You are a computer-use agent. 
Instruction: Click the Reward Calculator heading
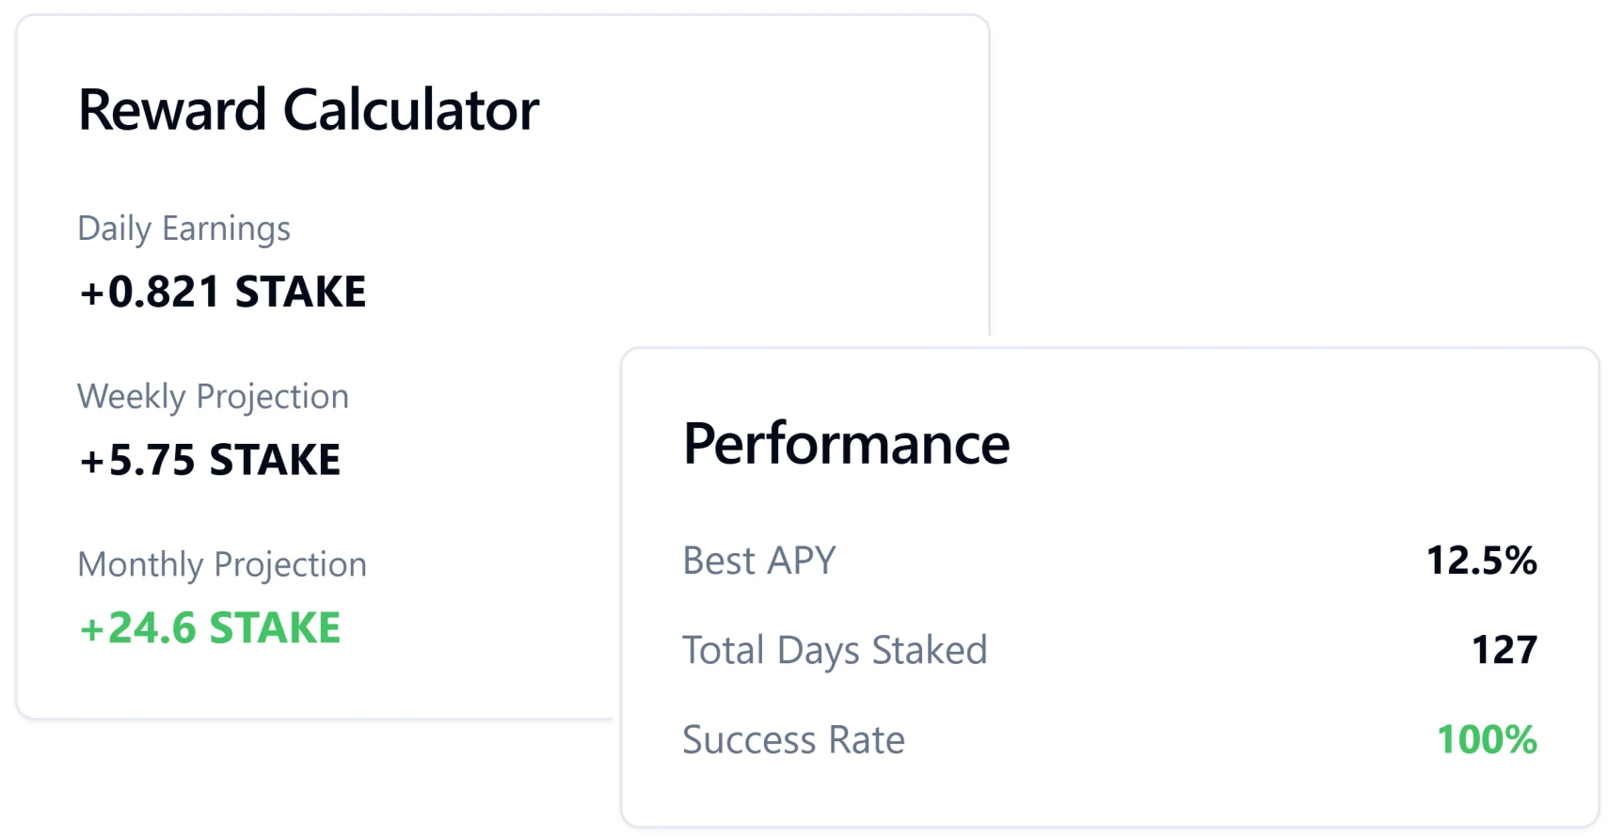(308, 110)
